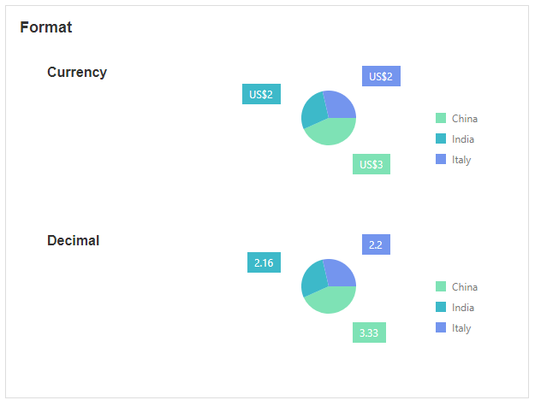Image resolution: width=535 pixels, height=406 pixels.
Task: Click the green US$3 data label
Action: pyautogui.click(x=372, y=164)
